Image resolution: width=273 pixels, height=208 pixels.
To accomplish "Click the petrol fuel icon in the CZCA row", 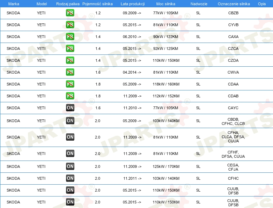I will point(70,49).
